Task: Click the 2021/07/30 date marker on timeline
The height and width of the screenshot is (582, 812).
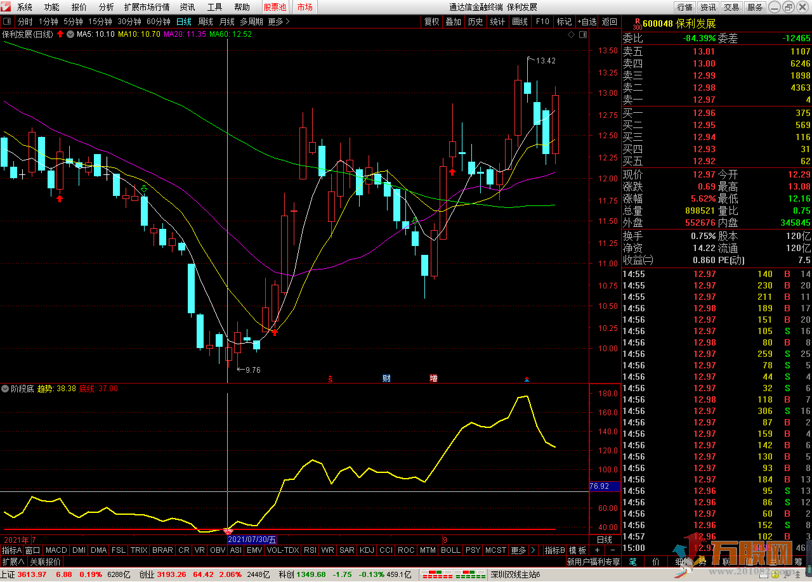Action: [x=252, y=540]
